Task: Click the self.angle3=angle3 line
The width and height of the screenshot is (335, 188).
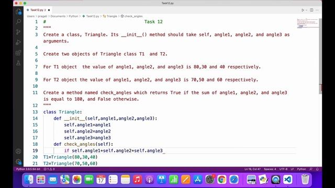Action: point(87,138)
